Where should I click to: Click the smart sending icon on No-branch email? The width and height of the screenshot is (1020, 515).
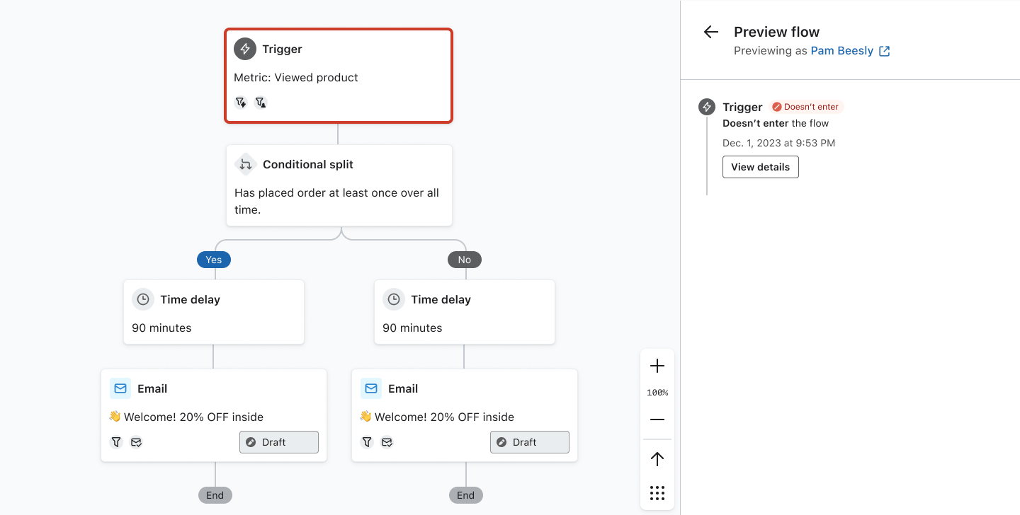(387, 442)
